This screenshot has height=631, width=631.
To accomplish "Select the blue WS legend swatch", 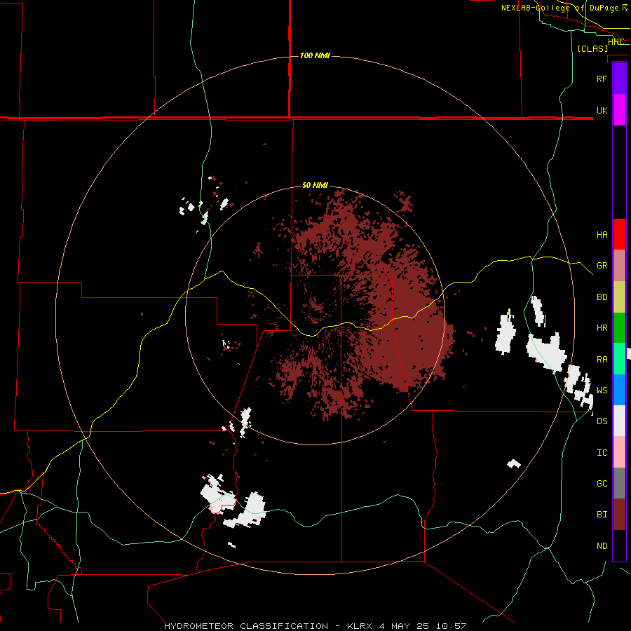I will click(619, 390).
